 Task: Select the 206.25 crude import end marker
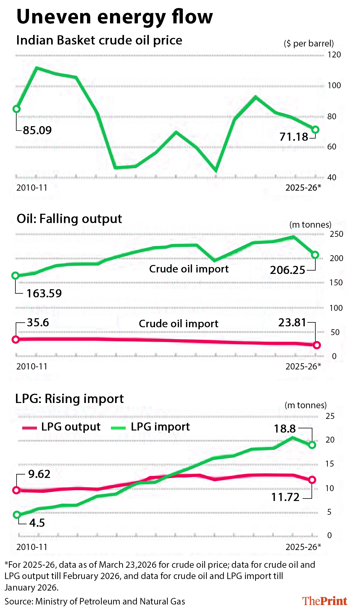click(315, 255)
